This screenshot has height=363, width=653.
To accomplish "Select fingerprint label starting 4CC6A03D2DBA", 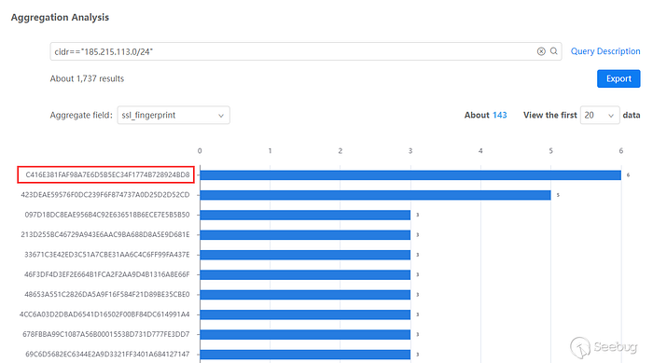I will 104,314.
